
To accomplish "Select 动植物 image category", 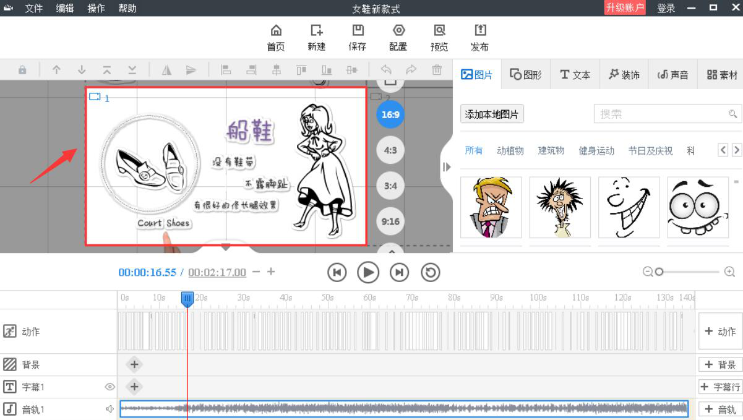I will pos(510,150).
